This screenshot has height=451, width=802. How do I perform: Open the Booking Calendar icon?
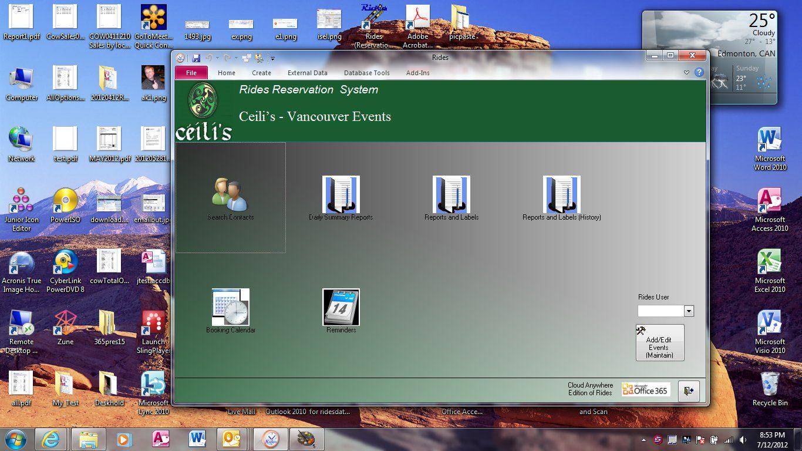click(230, 307)
